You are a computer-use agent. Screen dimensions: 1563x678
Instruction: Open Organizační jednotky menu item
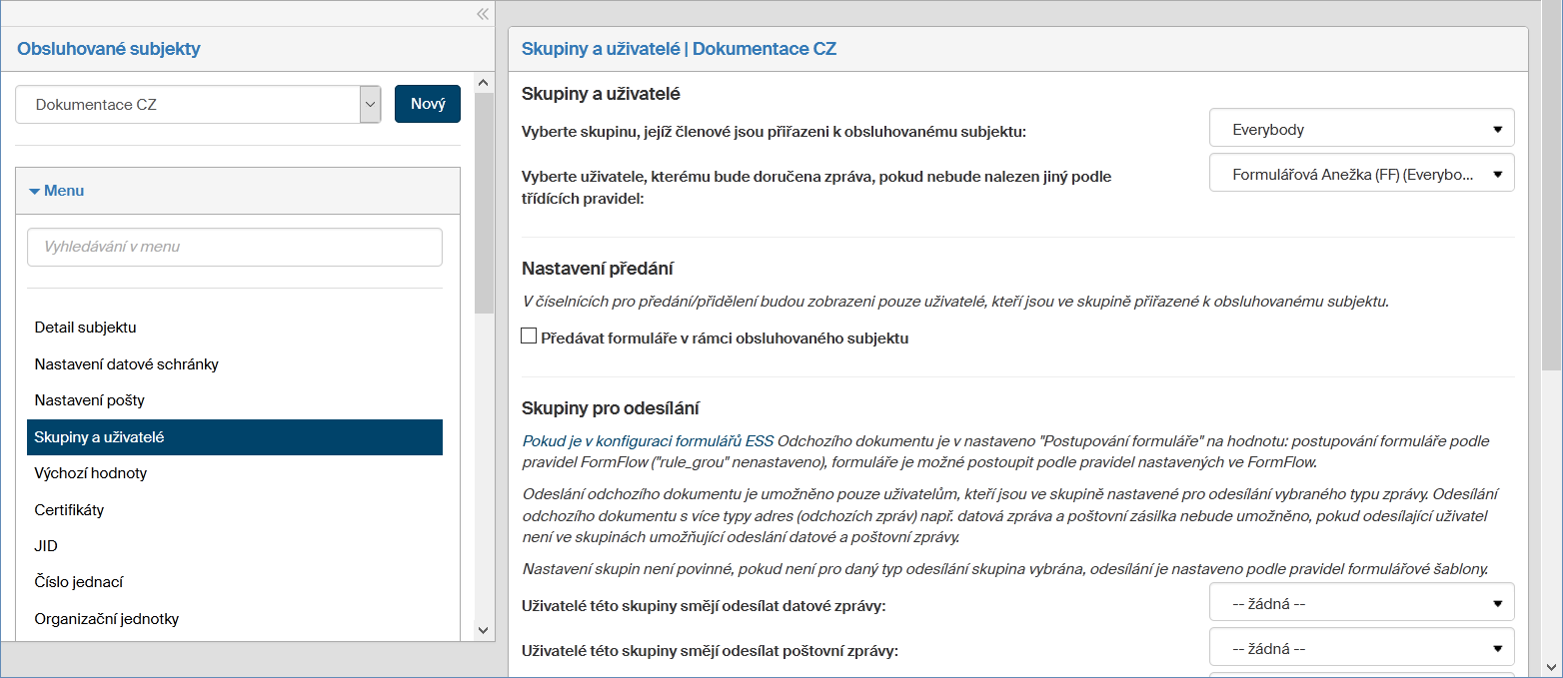(107, 619)
